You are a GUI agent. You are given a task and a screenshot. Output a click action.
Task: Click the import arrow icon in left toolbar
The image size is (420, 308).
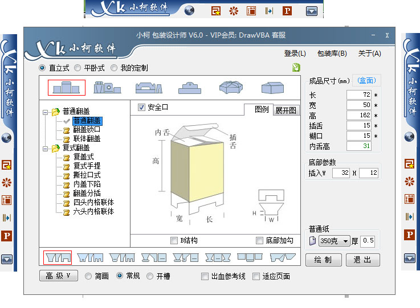pos(6,218)
